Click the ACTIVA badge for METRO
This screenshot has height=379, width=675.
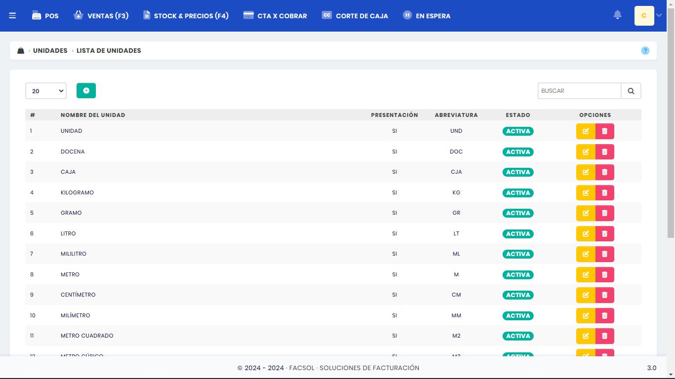tap(518, 275)
